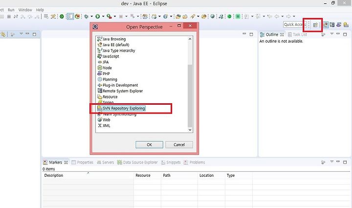Click the Next Annotation icon
Screen dimensions: 352x208
pyautogui.click(x=247, y=17)
